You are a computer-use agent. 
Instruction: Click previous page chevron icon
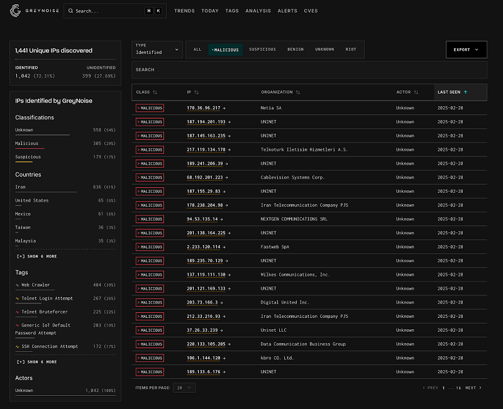tap(424, 388)
